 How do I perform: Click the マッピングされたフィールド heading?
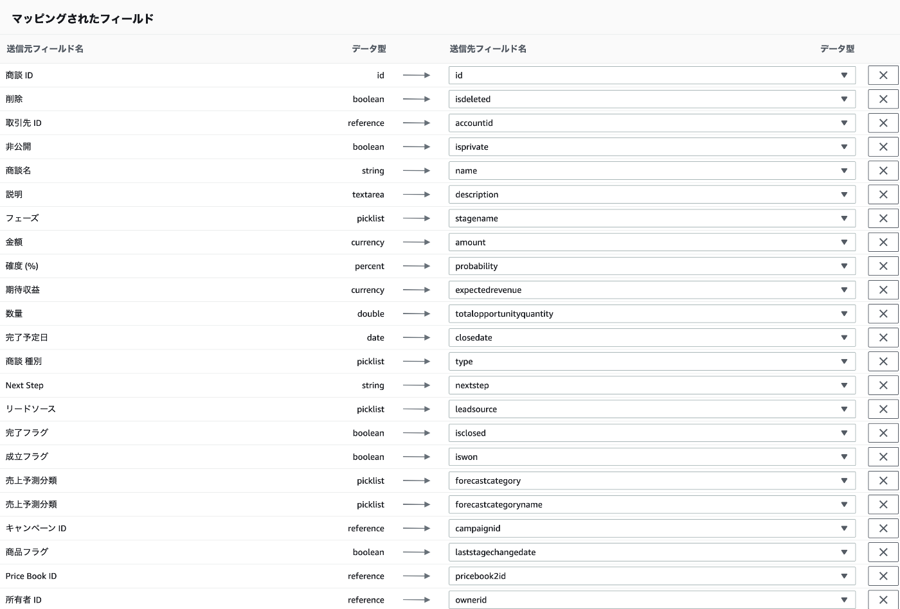coord(83,19)
